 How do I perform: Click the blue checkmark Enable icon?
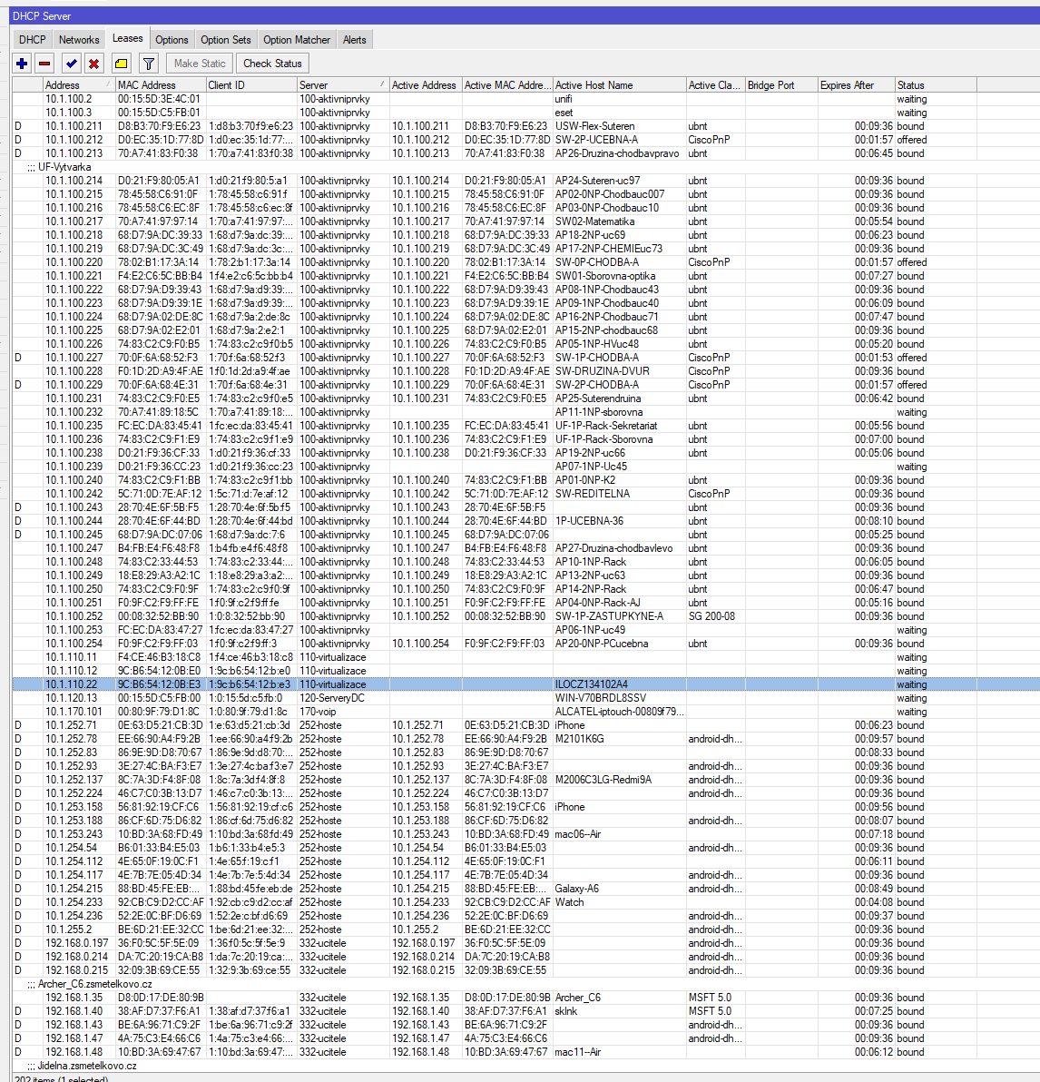tap(71, 64)
